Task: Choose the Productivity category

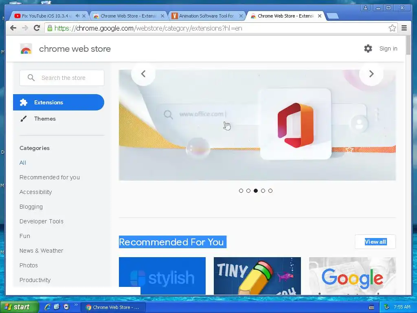Action: pyautogui.click(x=35, y=280)
